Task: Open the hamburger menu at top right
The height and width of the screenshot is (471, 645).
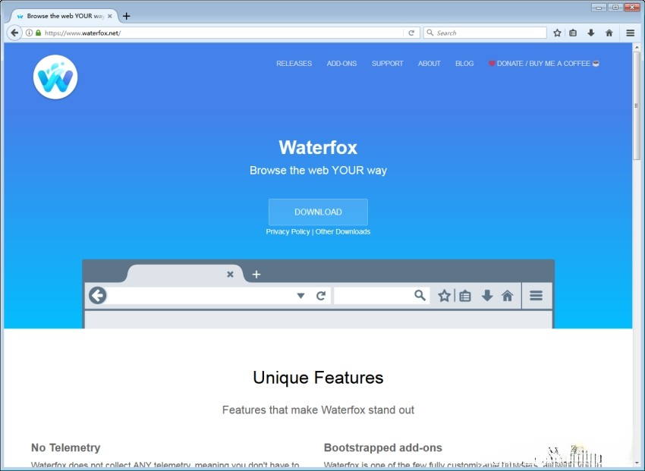Action: tap(629, 33)
